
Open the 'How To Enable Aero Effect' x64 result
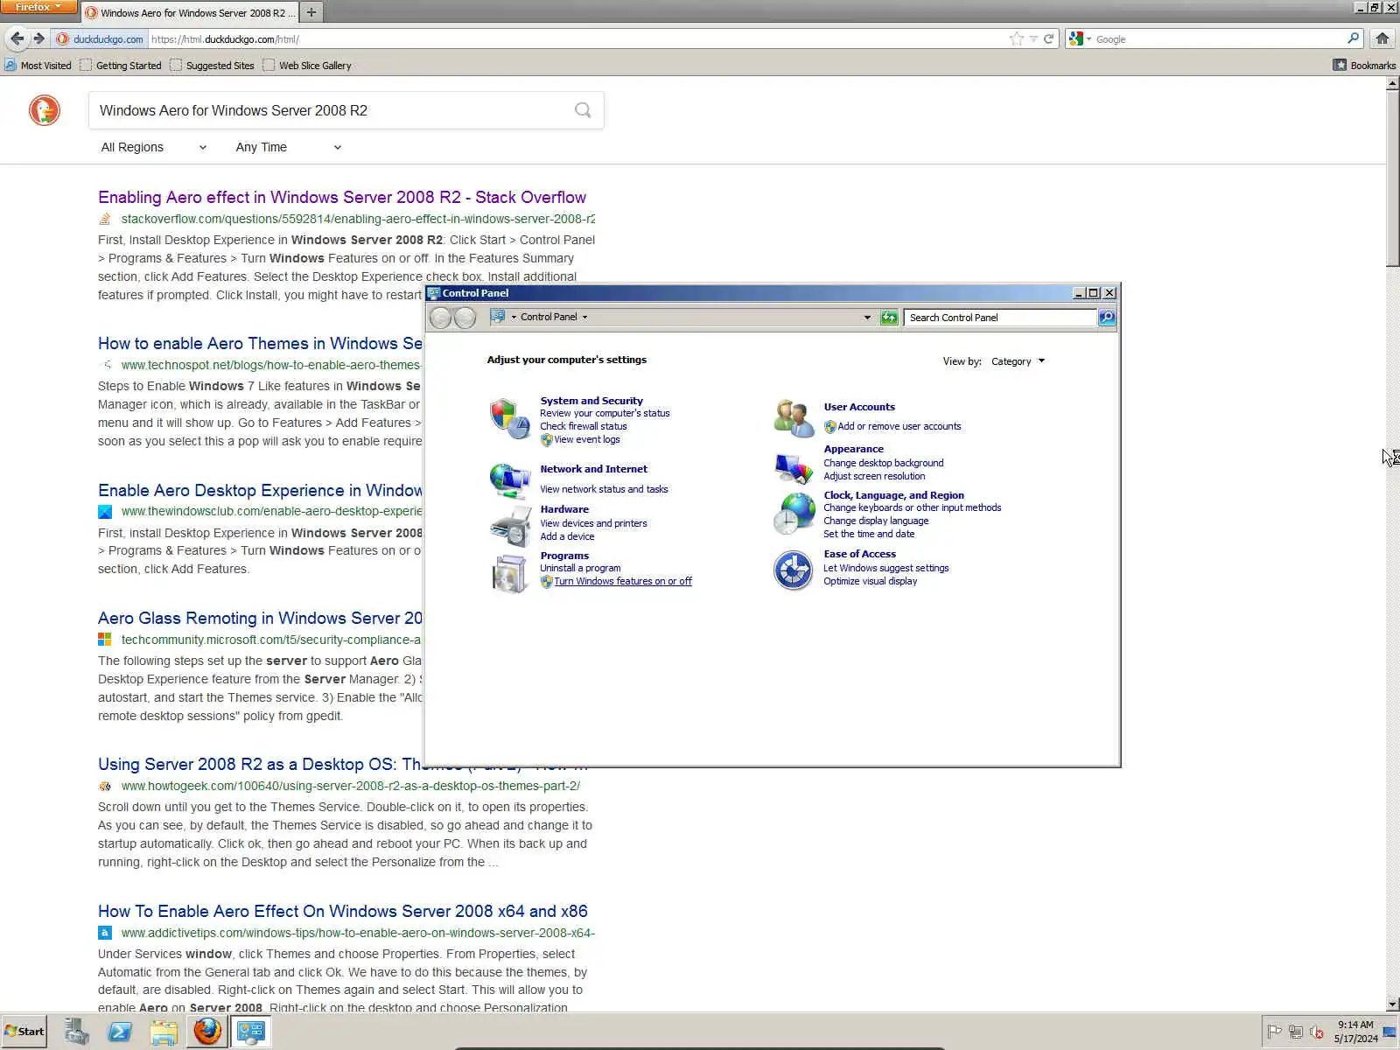[343, 912]
